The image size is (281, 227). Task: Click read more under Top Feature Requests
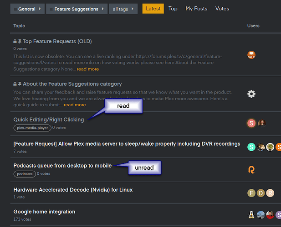(x=88, y=69)
